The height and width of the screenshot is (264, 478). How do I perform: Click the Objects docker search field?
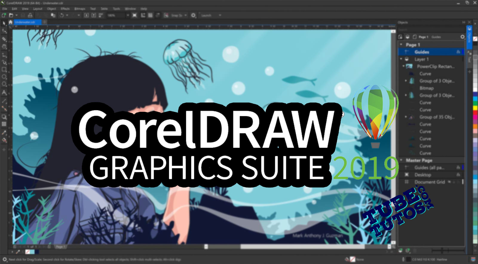[x=431, y=30]
